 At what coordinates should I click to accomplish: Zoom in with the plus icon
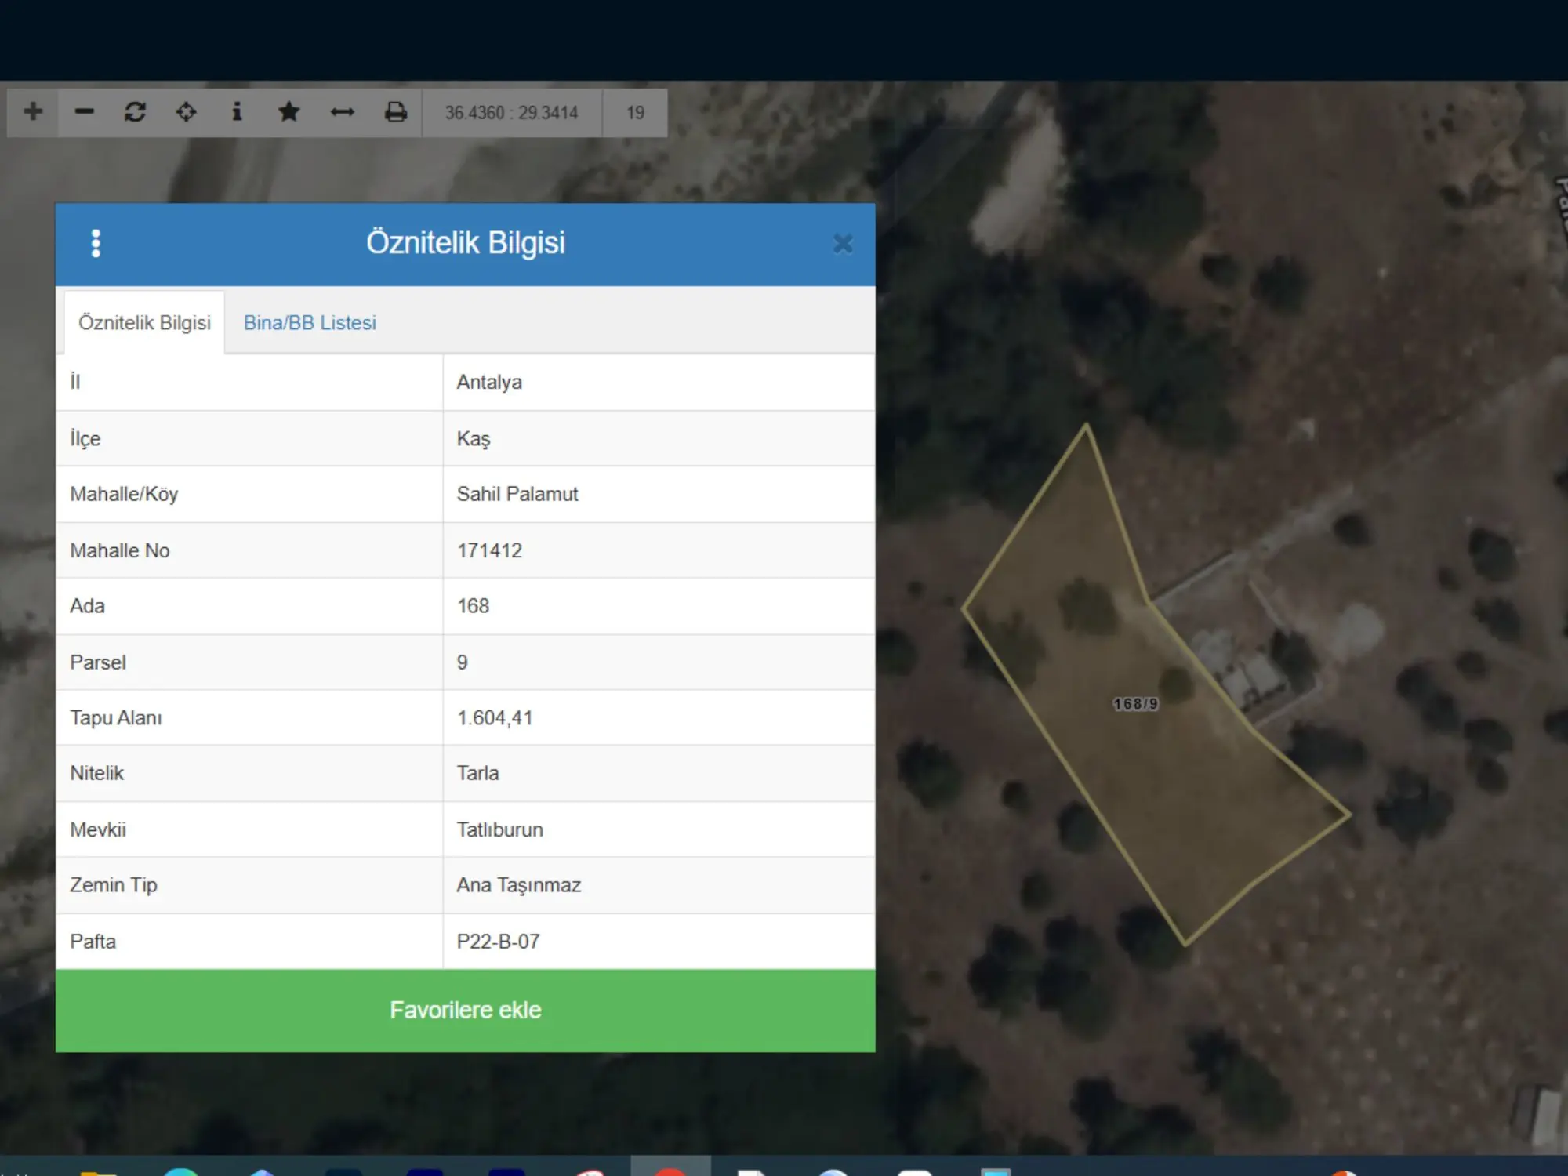(x=33, y=112)
